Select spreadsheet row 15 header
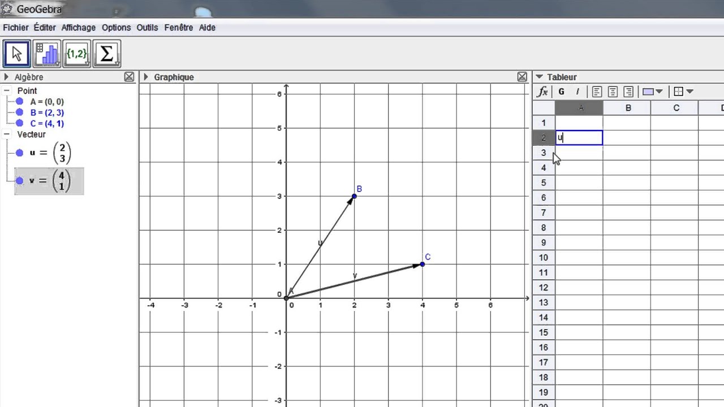The width and height of the screenshot is (724, 407). [544, 332]
